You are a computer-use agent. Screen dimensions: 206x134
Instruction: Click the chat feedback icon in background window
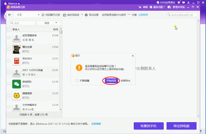click(x=184, y=3)
